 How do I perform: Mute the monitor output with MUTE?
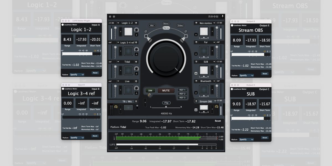pos(166,90)
